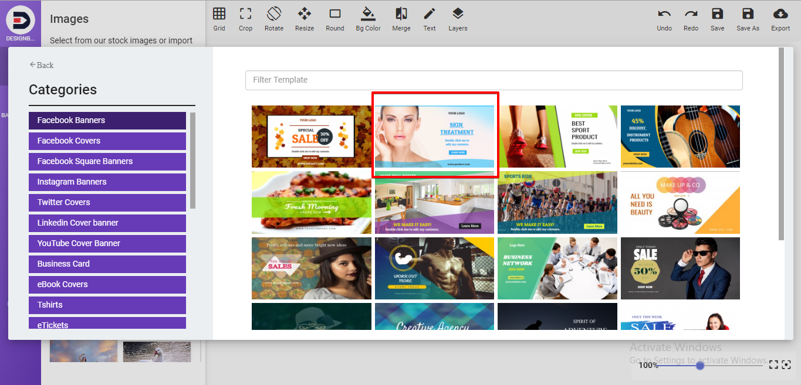Select Facebook Banners category
The width and height of the screenshot is (801, 385).
pos(107,120)
